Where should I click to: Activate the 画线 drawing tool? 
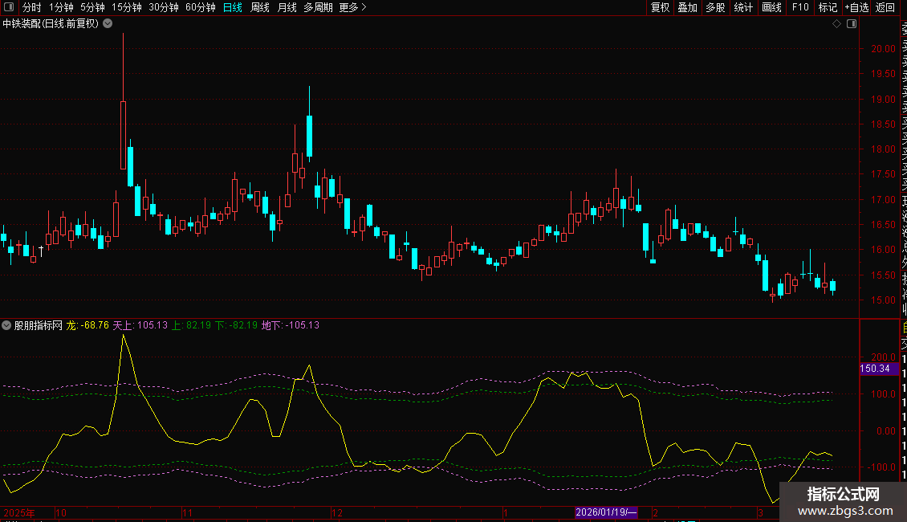point(771,7)
